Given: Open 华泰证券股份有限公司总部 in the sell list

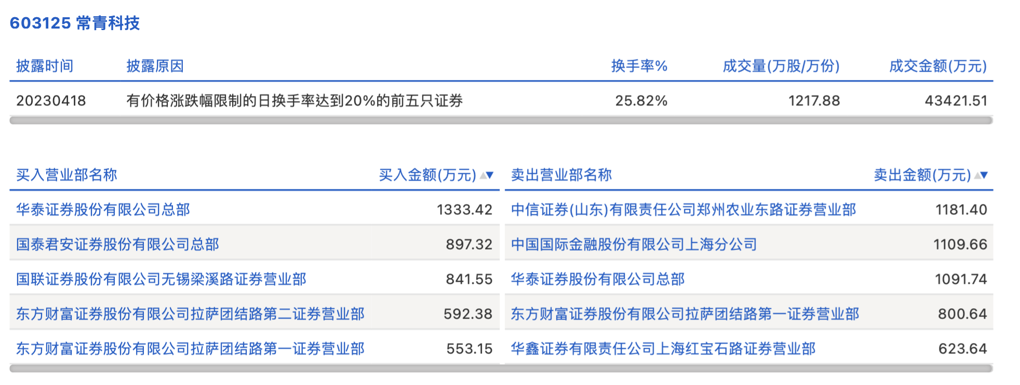Looking at the screenshot, I should [x=597, y=279].
